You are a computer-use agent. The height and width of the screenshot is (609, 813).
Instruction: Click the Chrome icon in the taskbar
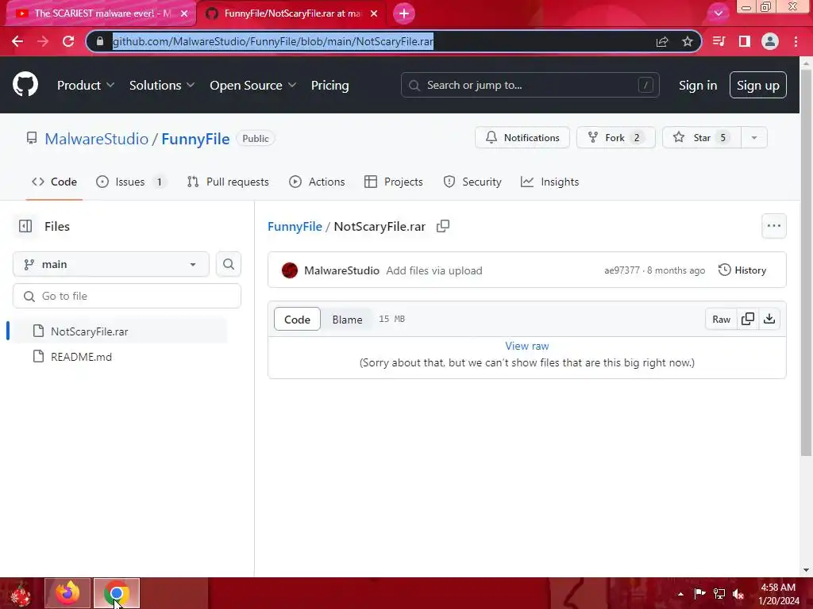click(117, 593)
